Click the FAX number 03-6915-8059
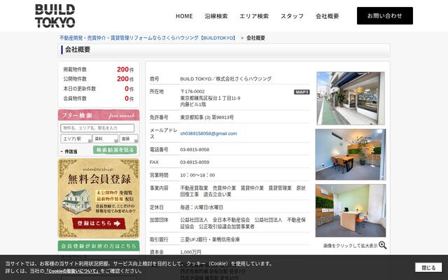The image size is (448, 280). pyautogui.click(x=195, y=162)
